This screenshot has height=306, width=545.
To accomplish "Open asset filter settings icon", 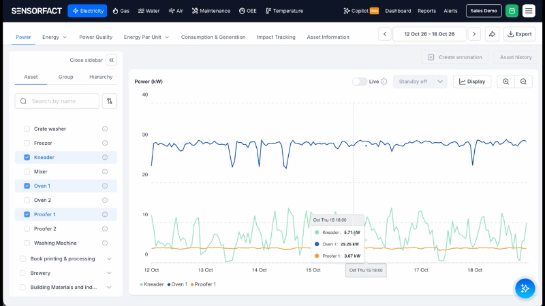I will pos(110,101).
